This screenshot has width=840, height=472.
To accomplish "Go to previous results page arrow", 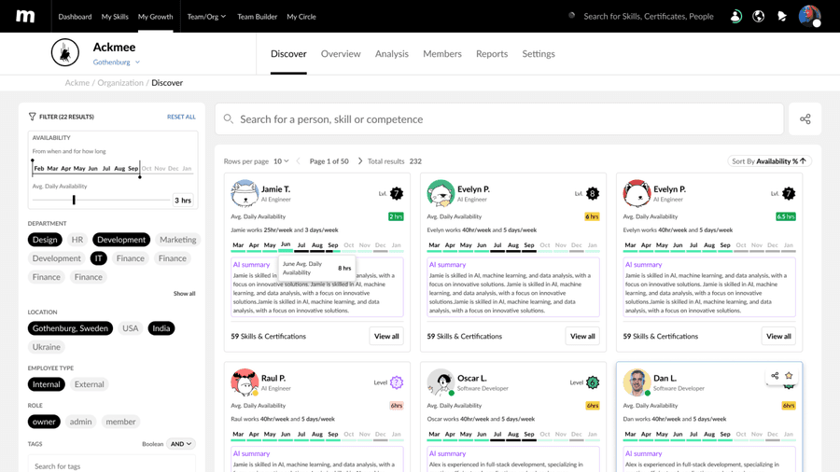I will coord(298,161).
